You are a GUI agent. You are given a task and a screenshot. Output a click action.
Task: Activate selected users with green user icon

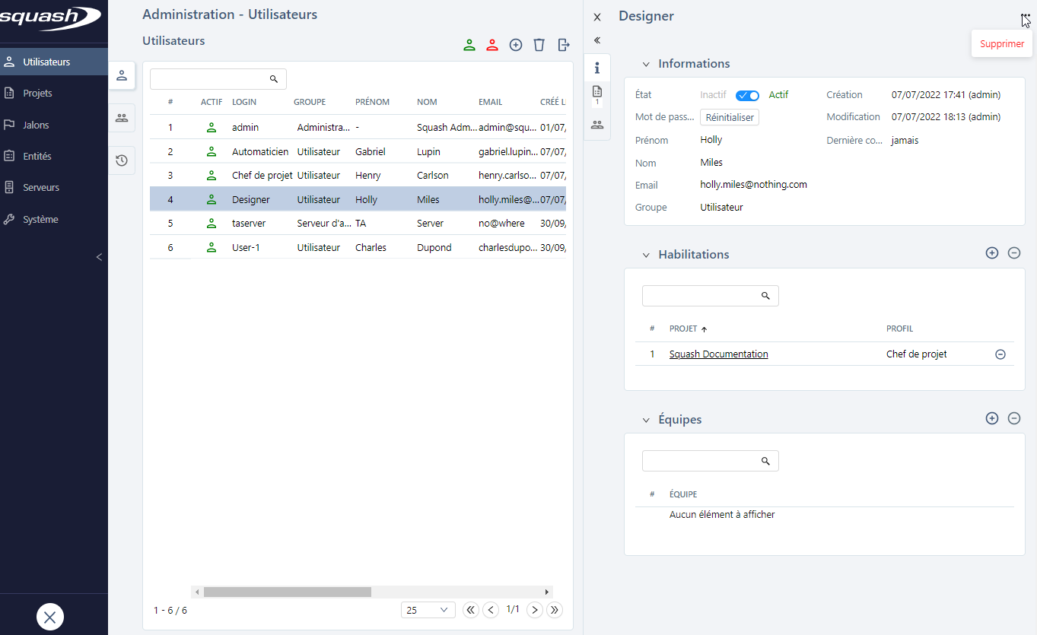pos(469,45)
